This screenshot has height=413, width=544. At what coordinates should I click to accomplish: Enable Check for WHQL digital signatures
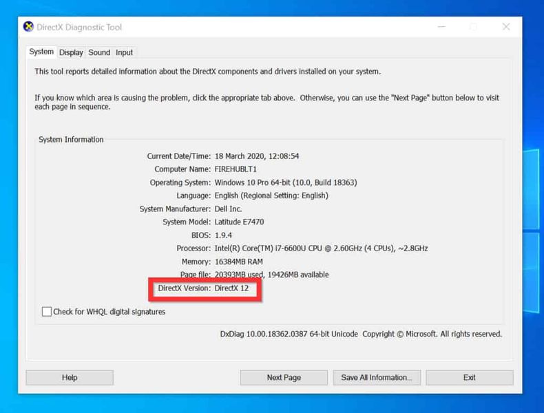(x=47, y=311)
